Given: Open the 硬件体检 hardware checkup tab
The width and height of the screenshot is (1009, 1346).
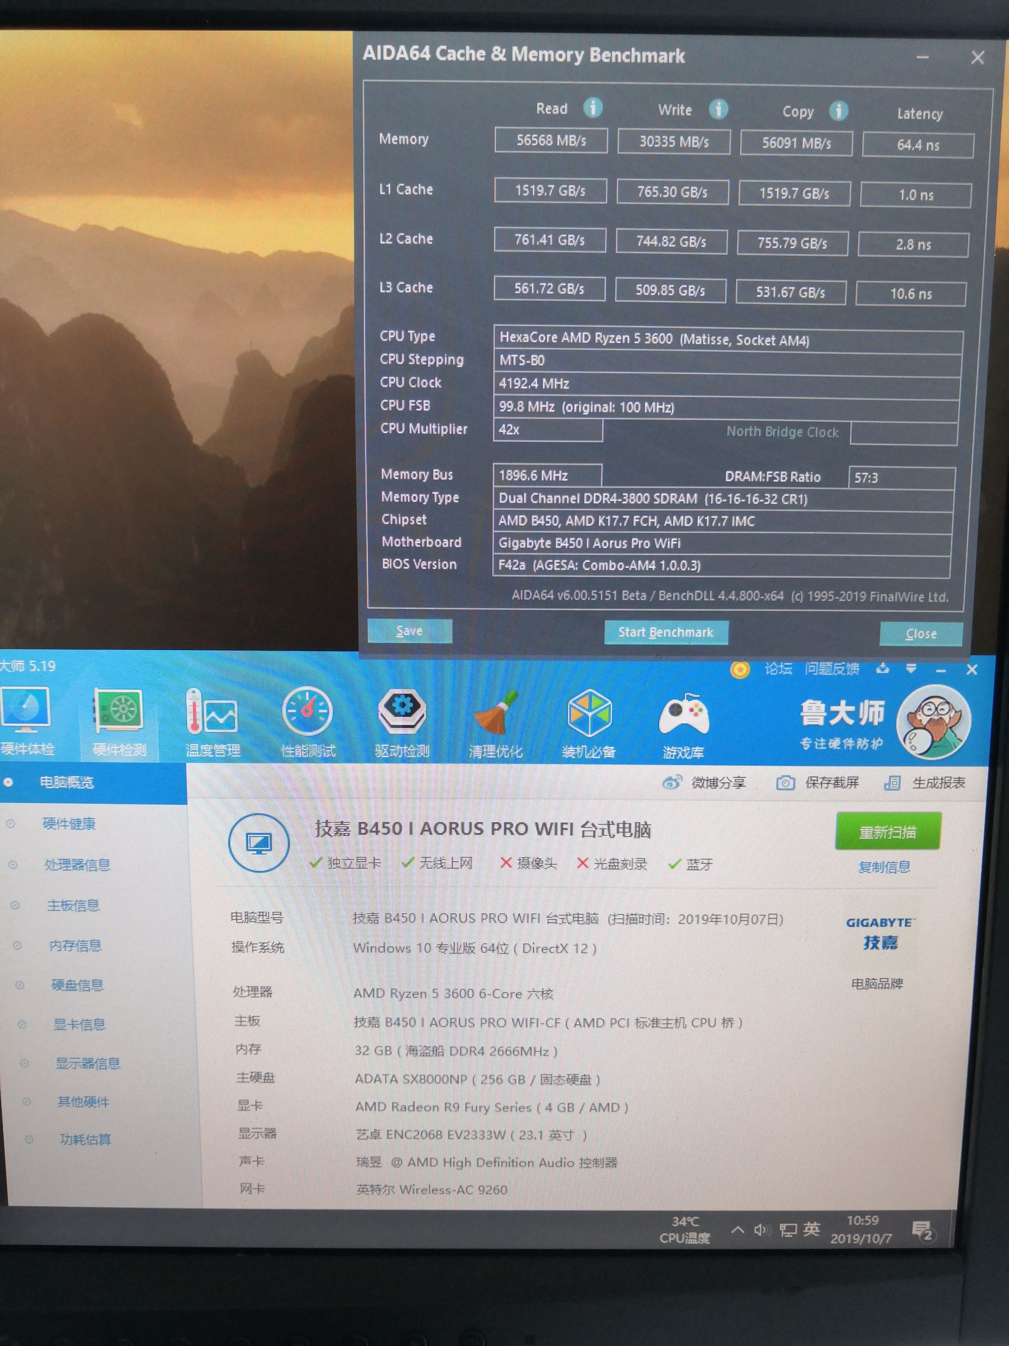Looking at the screenshot, I should [x=27, y=722].
